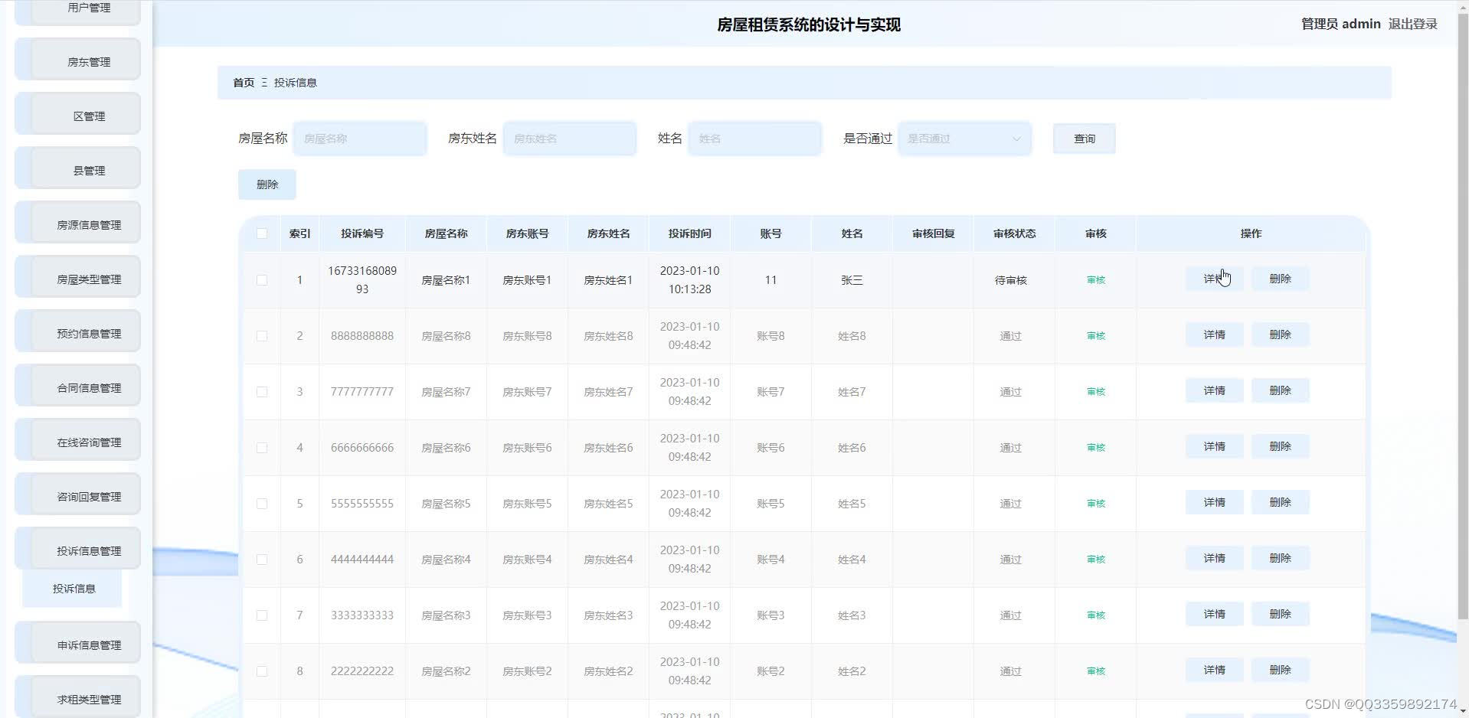This screenshot has width=1469, height=718.
Task: Open 详情 for row 房屋名称5
Action: [x=1214, y=502]
